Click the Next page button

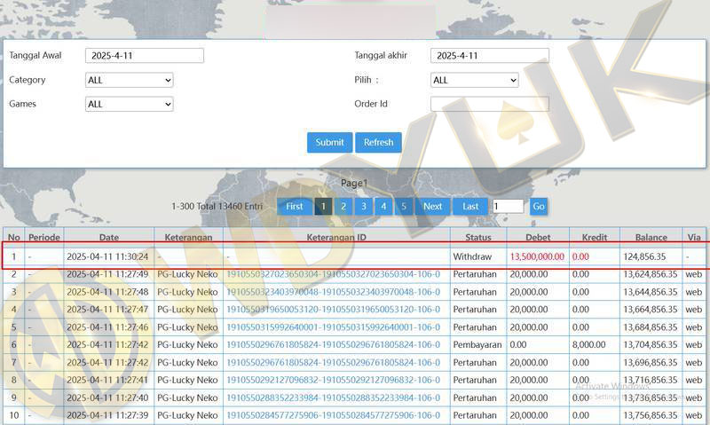pos(432,207)
